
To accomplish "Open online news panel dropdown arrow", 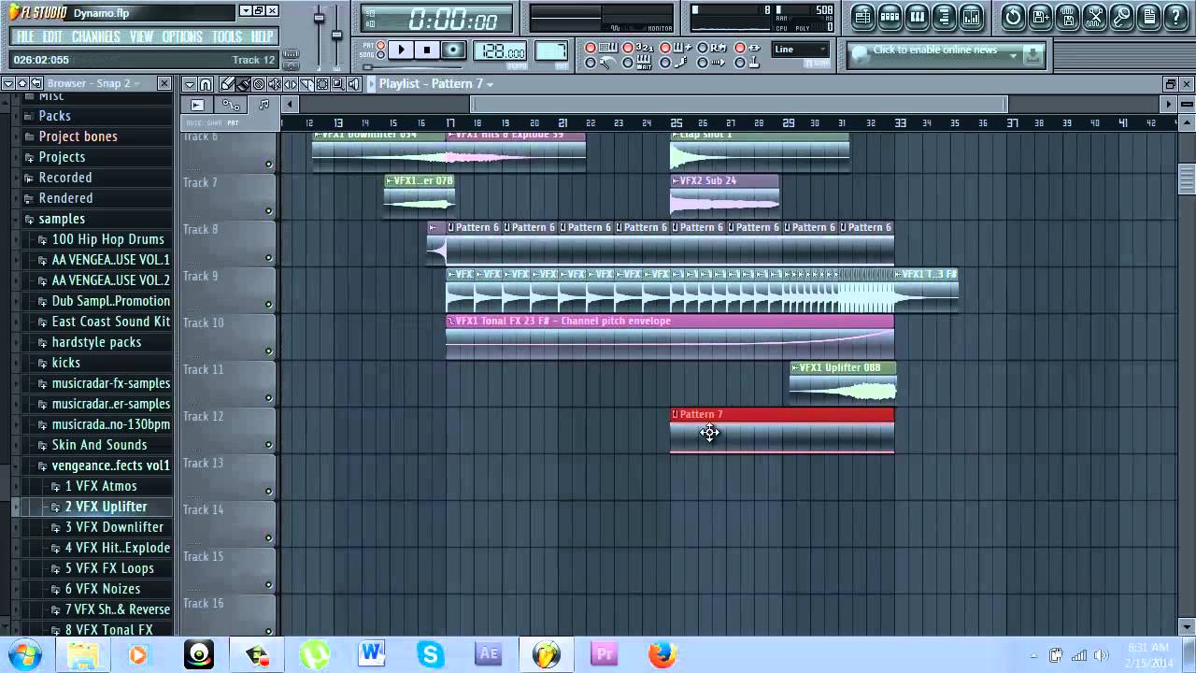I will 1013,55.
